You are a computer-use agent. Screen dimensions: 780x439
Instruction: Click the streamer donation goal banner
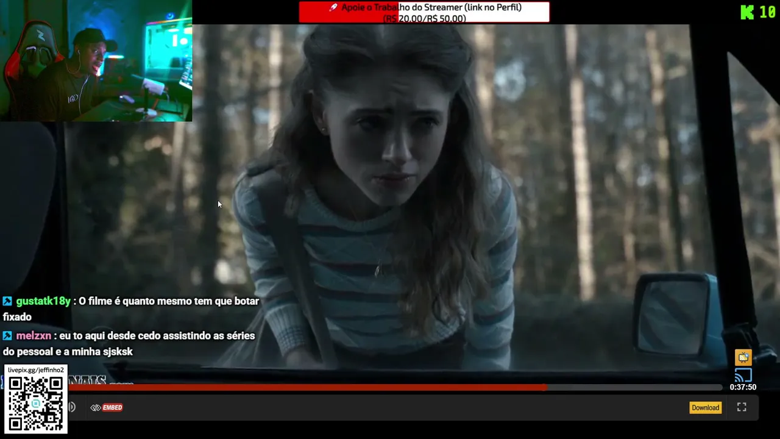[424, 12]
